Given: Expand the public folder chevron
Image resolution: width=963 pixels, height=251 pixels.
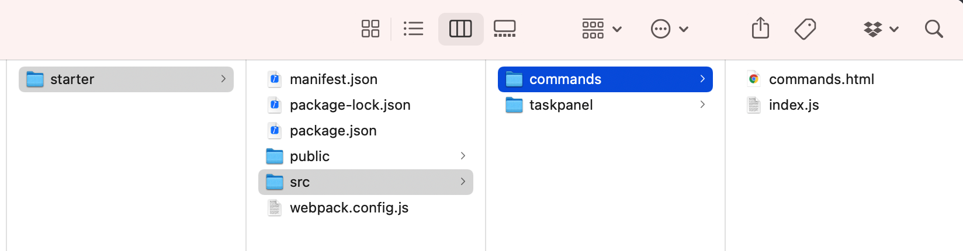Looking at the screenshot, I should pos(463,156).
